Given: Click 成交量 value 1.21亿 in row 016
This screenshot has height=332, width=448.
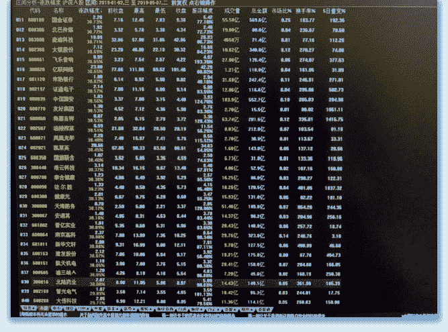Looking at the screenshot, I should pos(232,70).
